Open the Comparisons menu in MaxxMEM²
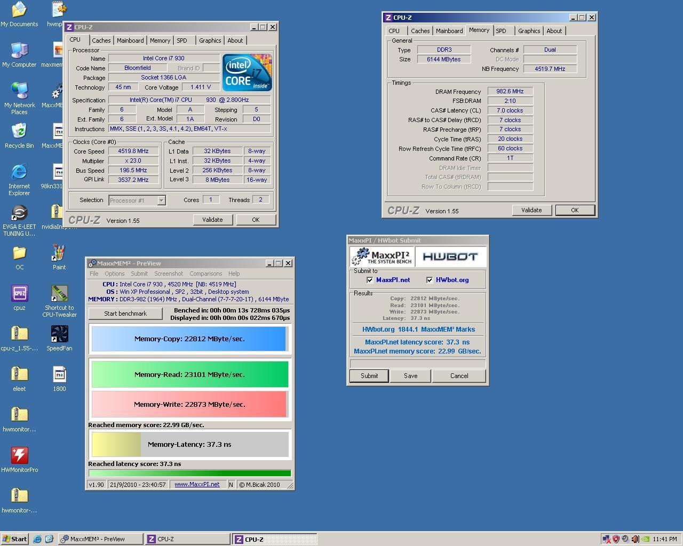The image size is (683, 546). click(205, 274)
